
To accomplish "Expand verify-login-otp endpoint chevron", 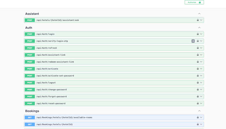I will tap(201, 41).
